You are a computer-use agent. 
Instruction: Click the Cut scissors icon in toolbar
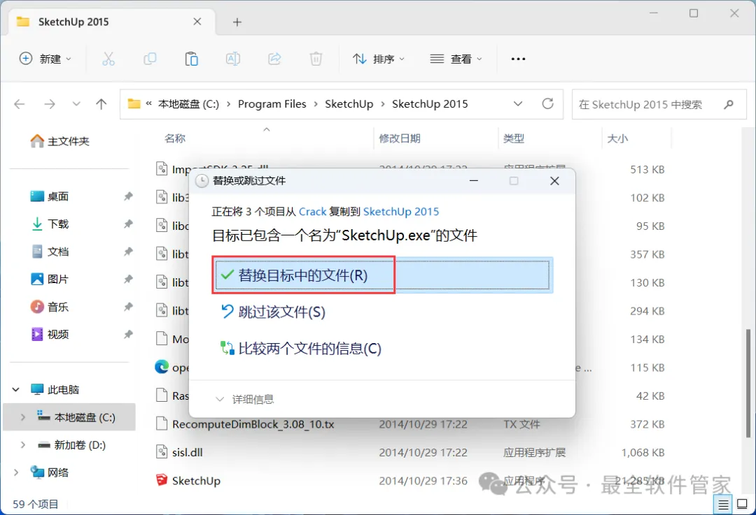click(x=108, y=59)
